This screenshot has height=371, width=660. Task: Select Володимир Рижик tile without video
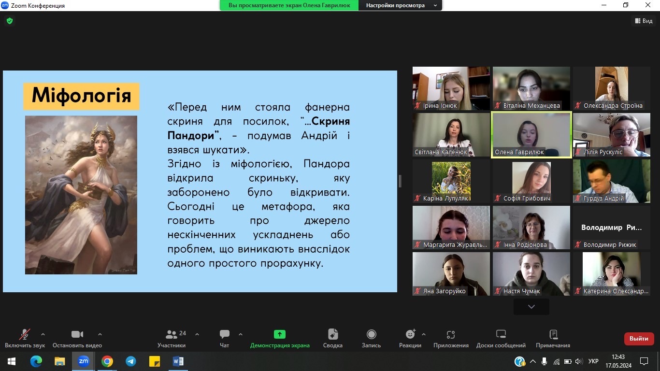click(612, 228)
